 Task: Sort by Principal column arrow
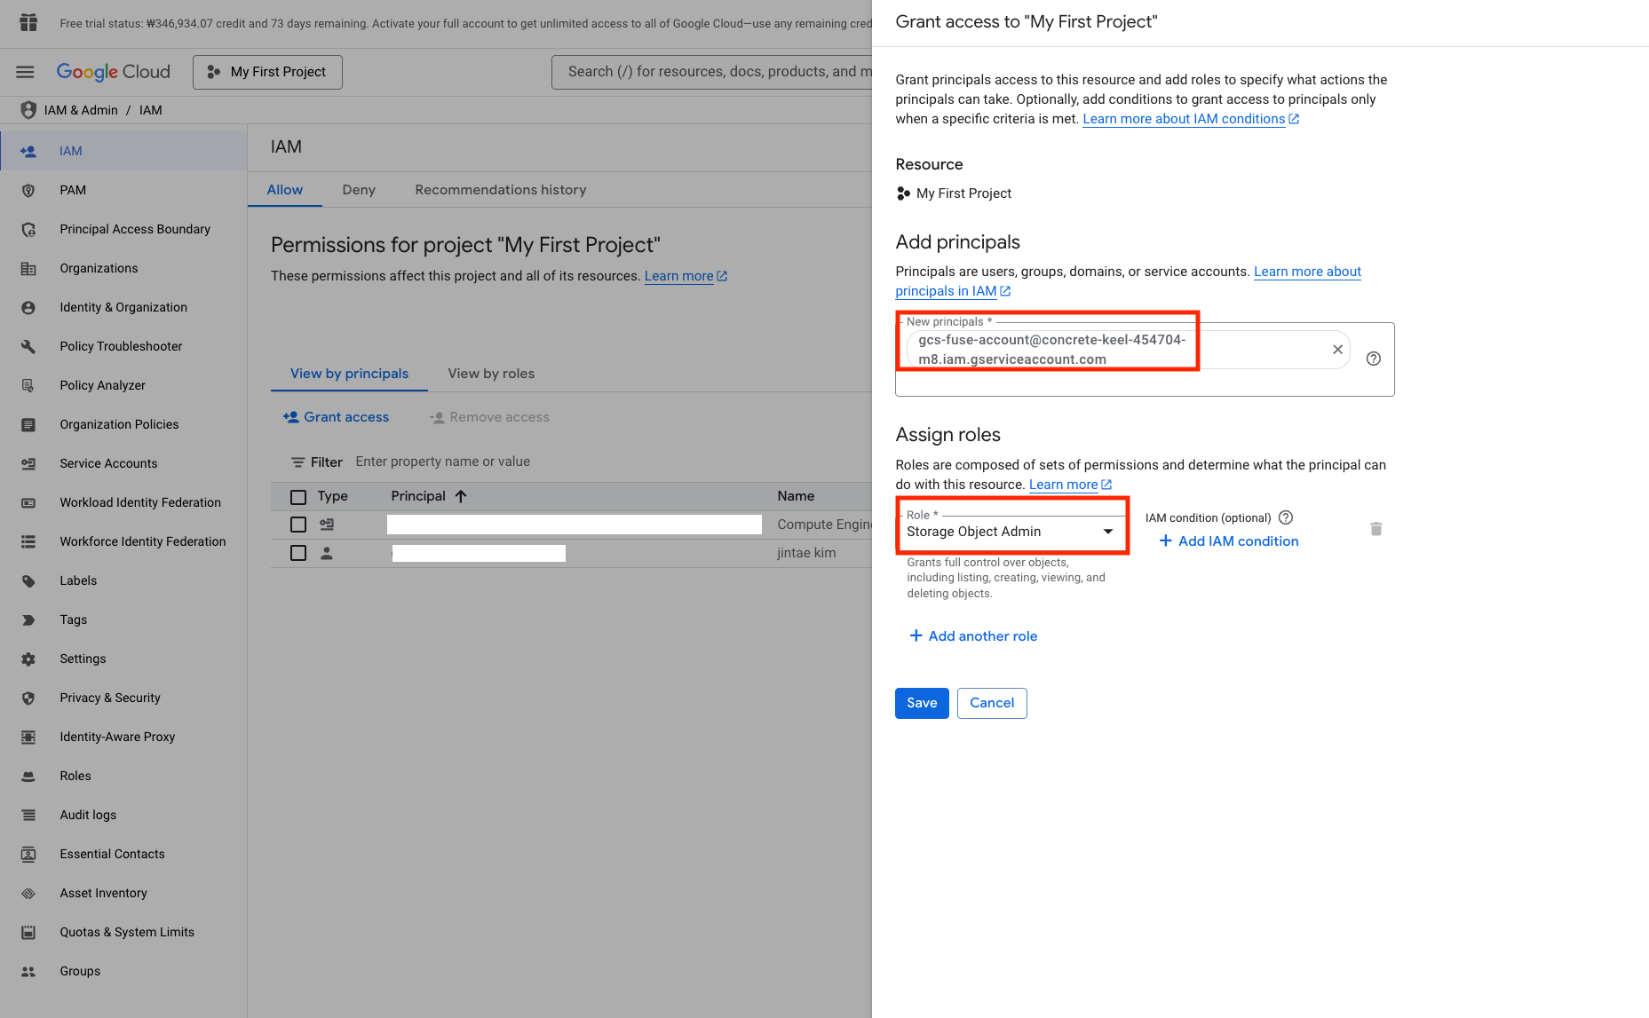[x=461, y=496]
